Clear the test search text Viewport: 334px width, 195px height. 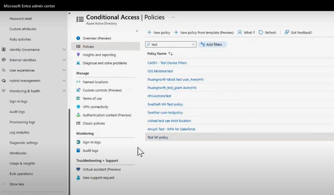(193, 44)
